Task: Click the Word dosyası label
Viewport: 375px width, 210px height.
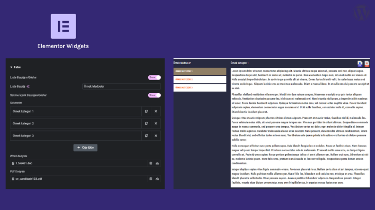Action: point(18,156)
